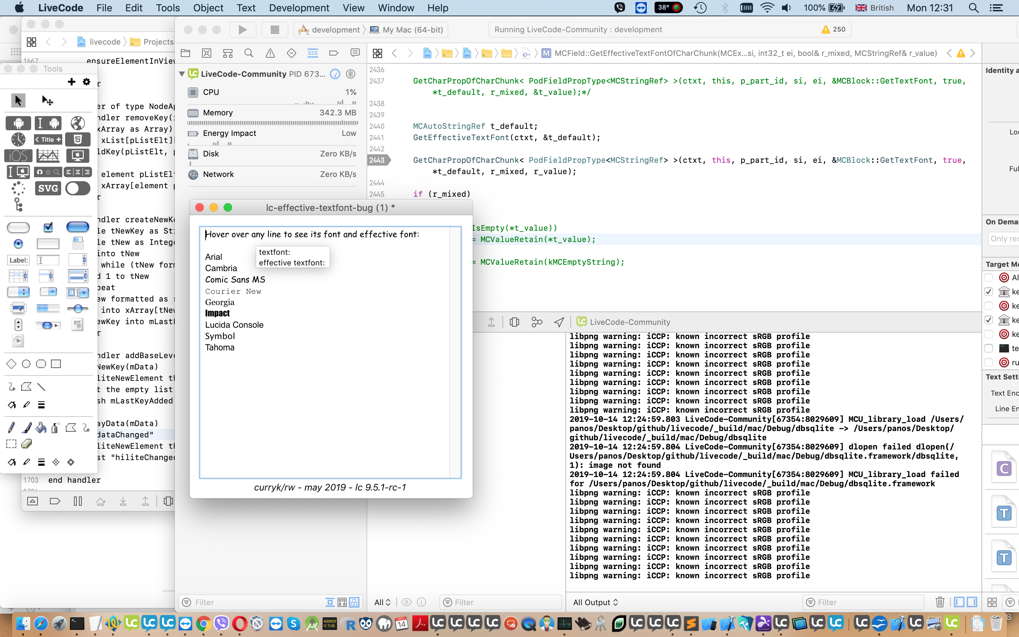Select the scrollbar slider control tool
Image resolution: width=1019 pixels, height=637 pixels.
pos(77,308)
